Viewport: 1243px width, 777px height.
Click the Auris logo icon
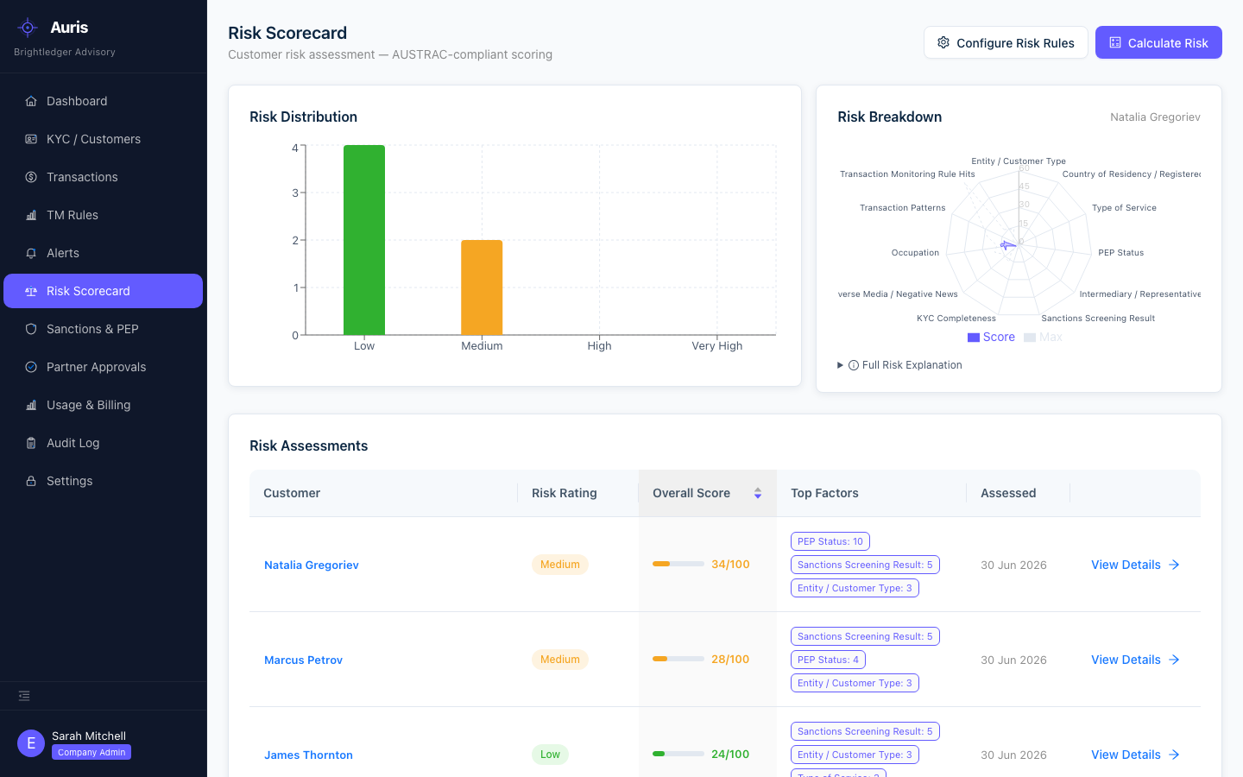pos(28,28)
